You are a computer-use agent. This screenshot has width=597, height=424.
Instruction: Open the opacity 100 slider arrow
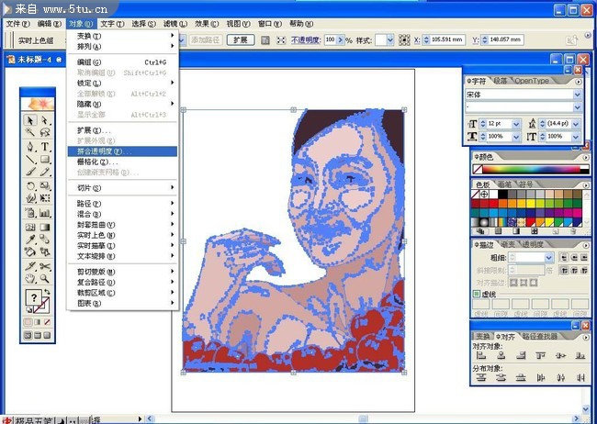[340, 39]
